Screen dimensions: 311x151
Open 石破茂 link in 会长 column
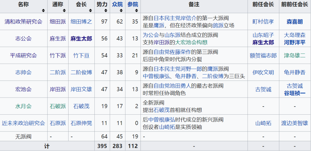(x=81, y=106)
